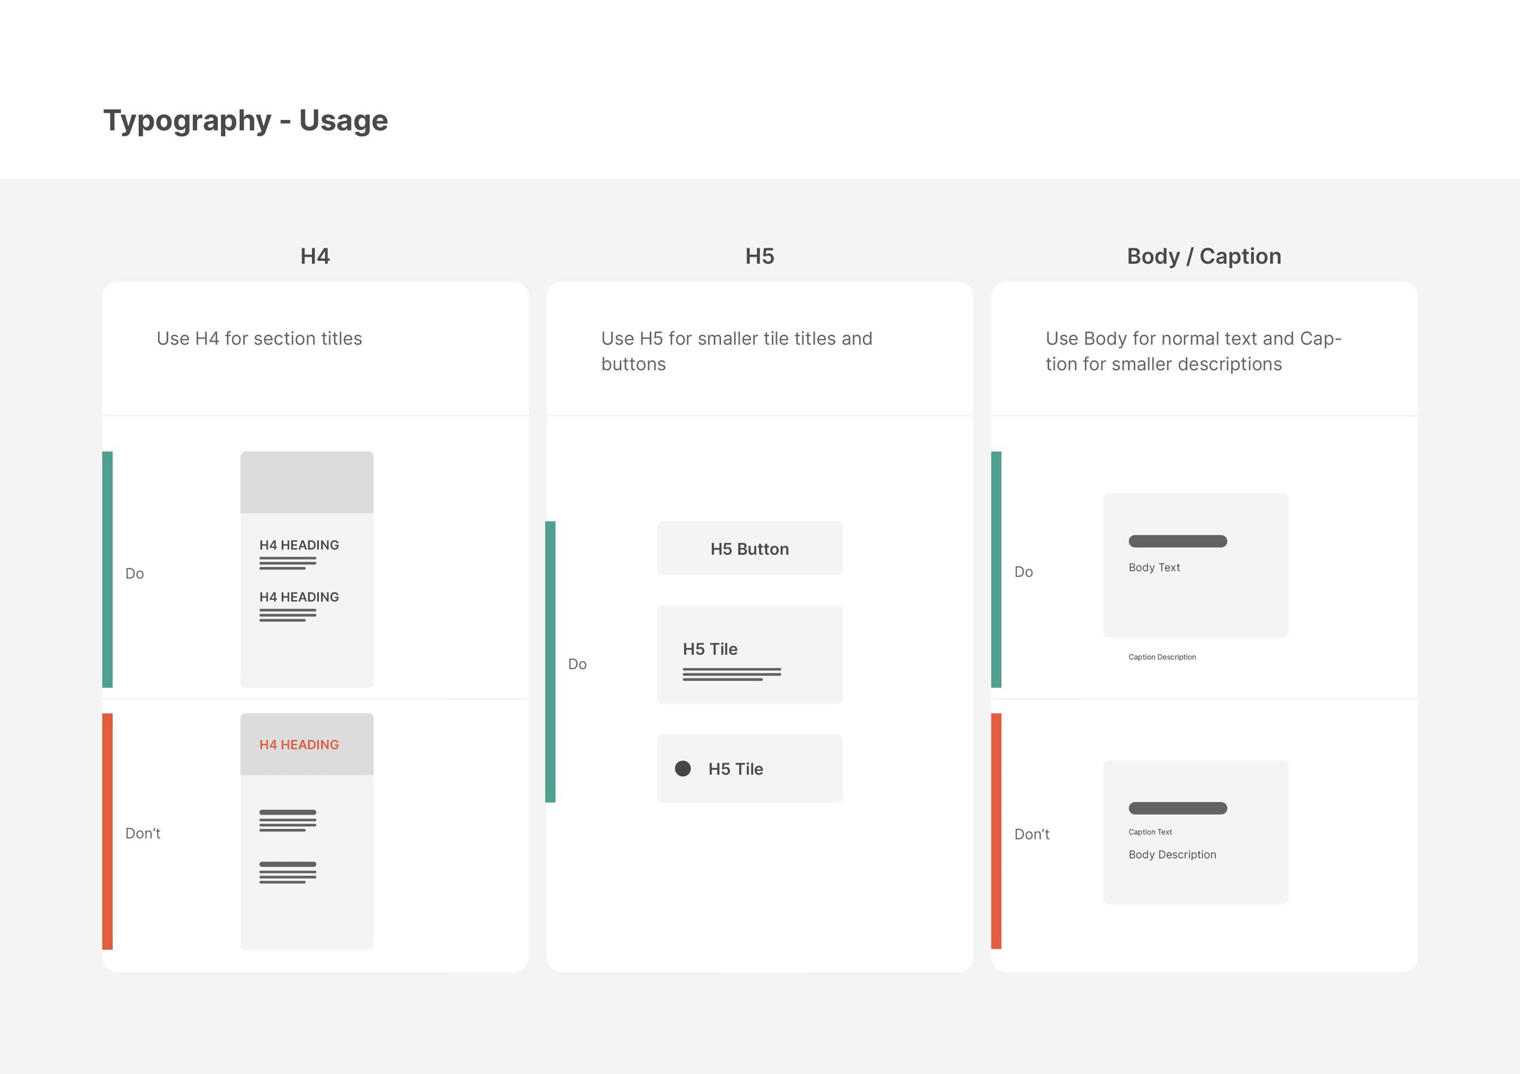Click the gray image placeholder above H4 headings
1520x1074 pixels.
(307, 482)
